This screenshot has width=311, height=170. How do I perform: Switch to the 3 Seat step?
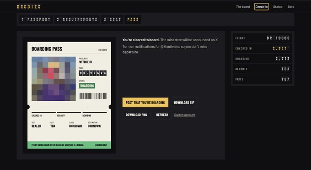pos(112,20)
